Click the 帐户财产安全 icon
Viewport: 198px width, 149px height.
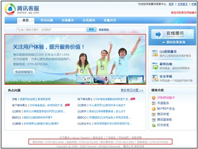pos(154,109)
